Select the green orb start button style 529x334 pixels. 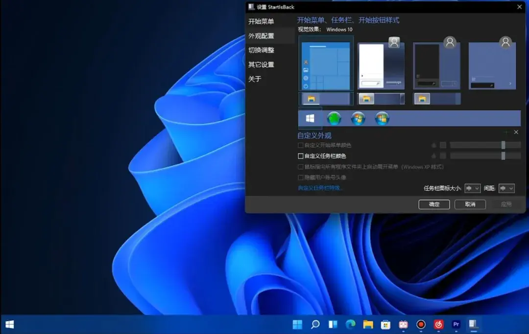click(334, 118)
